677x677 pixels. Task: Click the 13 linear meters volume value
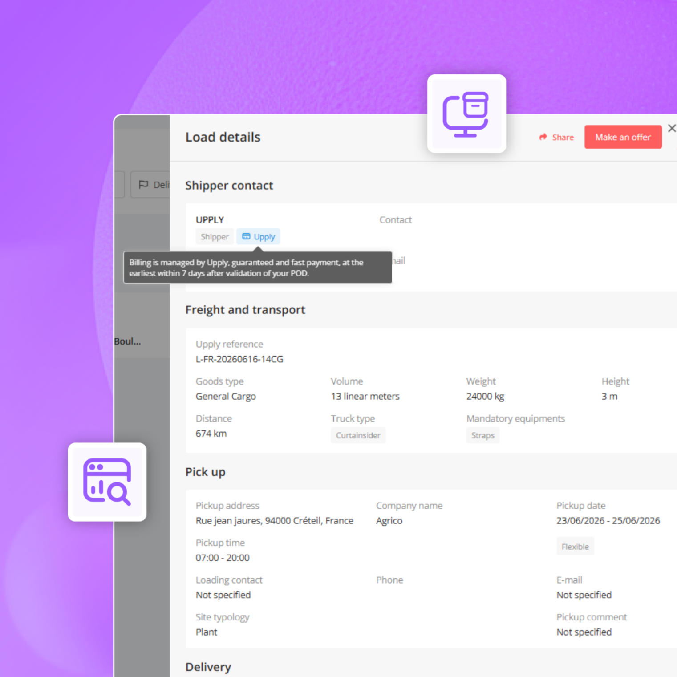(x=365, y=396)
